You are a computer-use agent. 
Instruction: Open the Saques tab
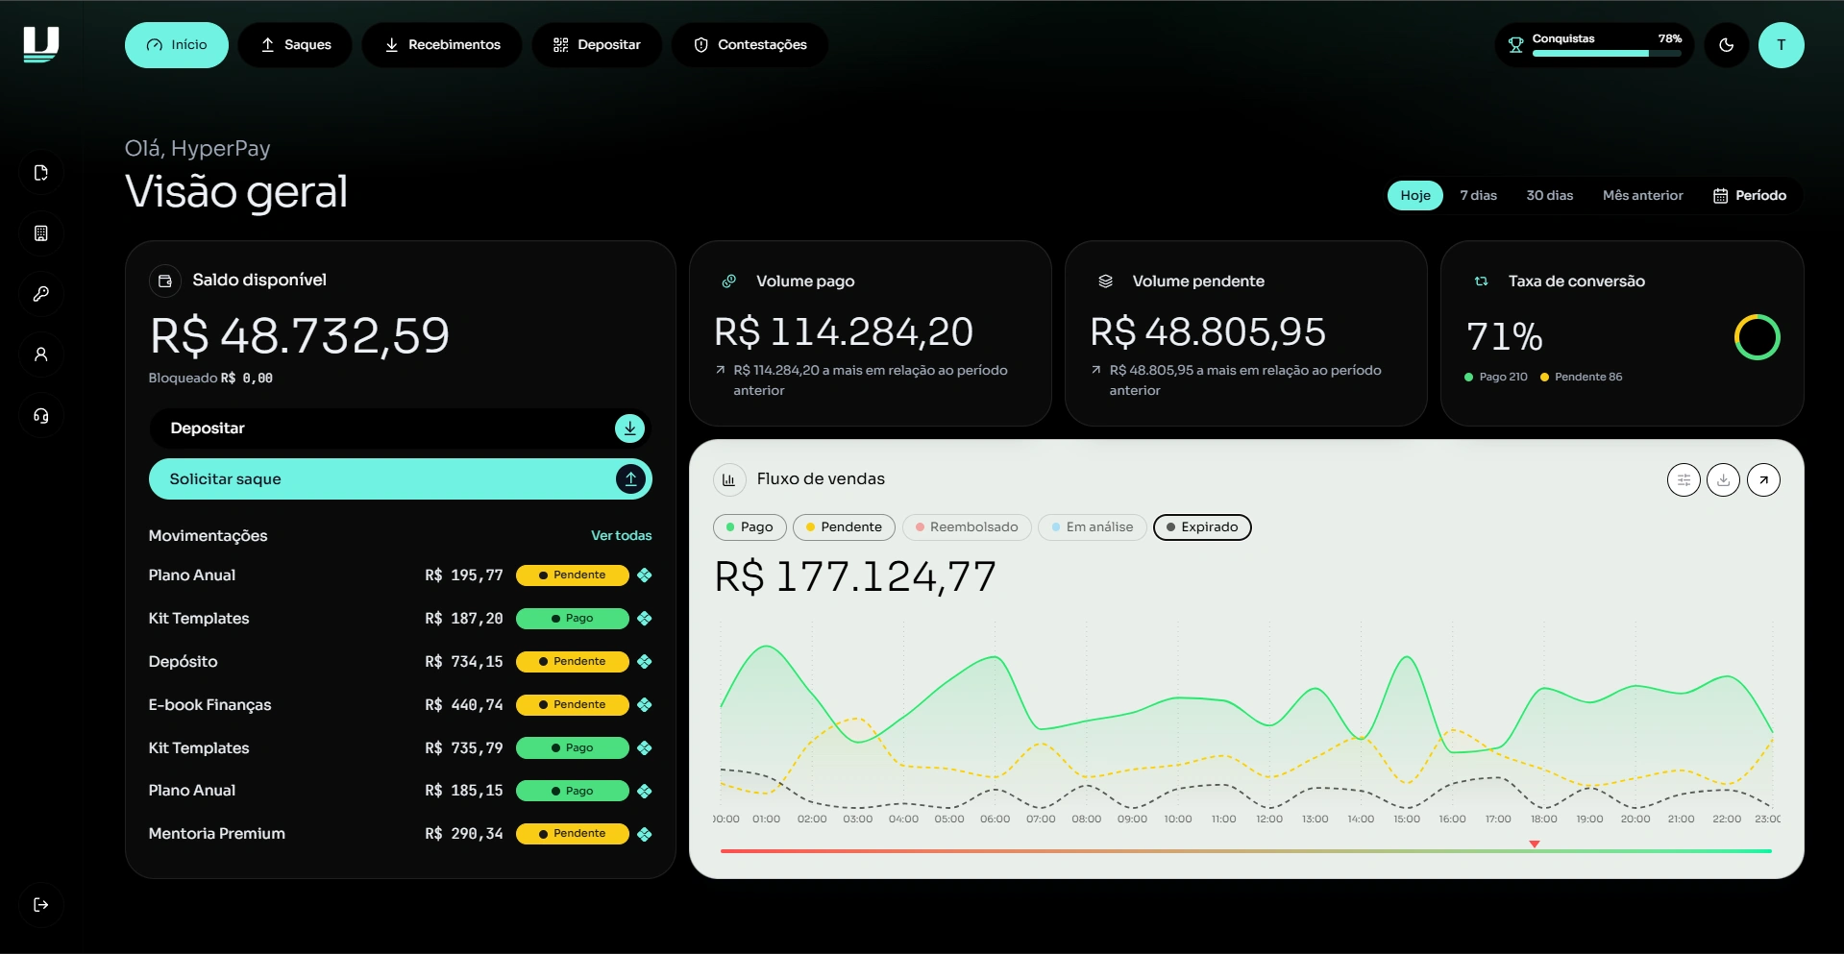295,45
